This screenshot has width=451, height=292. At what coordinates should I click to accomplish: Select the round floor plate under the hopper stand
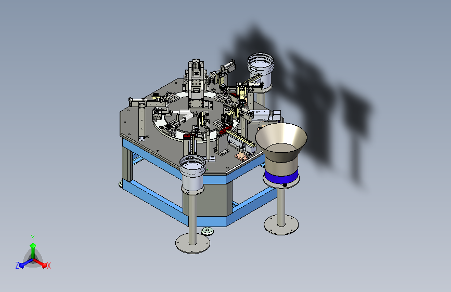pyautogui.click(x=281, y=225)
